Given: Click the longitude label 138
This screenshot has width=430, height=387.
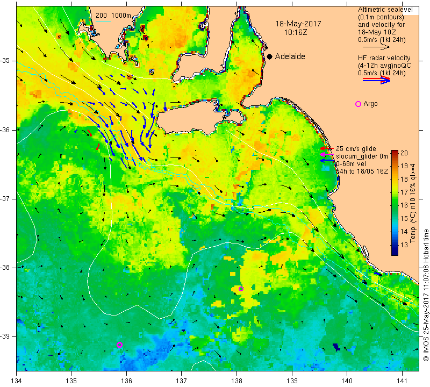Looking at the screenshot, I should point(236,381).
